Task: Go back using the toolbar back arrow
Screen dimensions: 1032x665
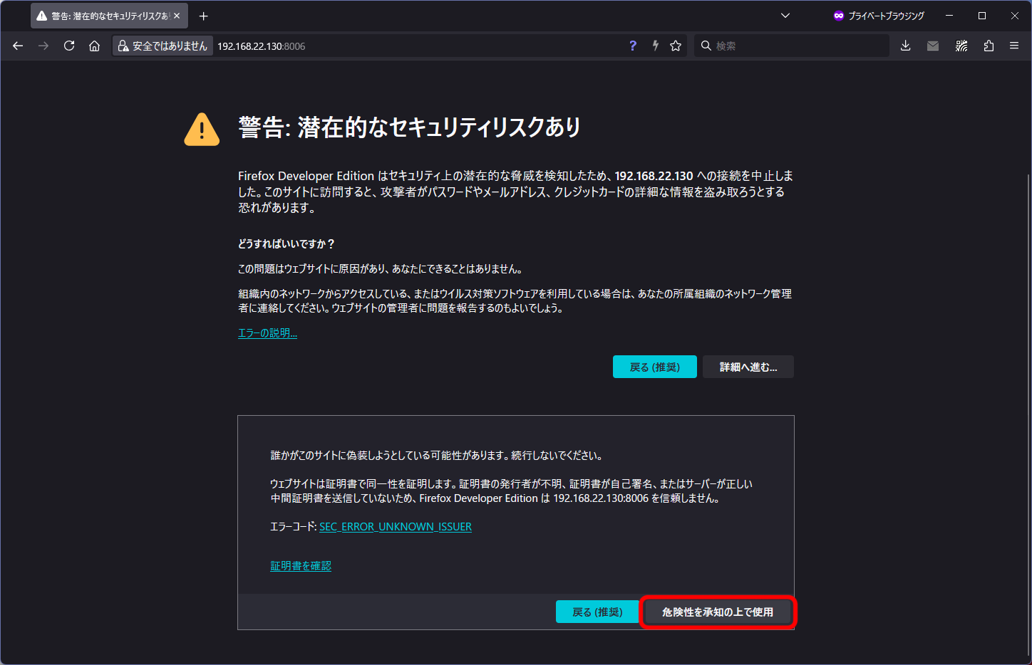Action: 18,46
